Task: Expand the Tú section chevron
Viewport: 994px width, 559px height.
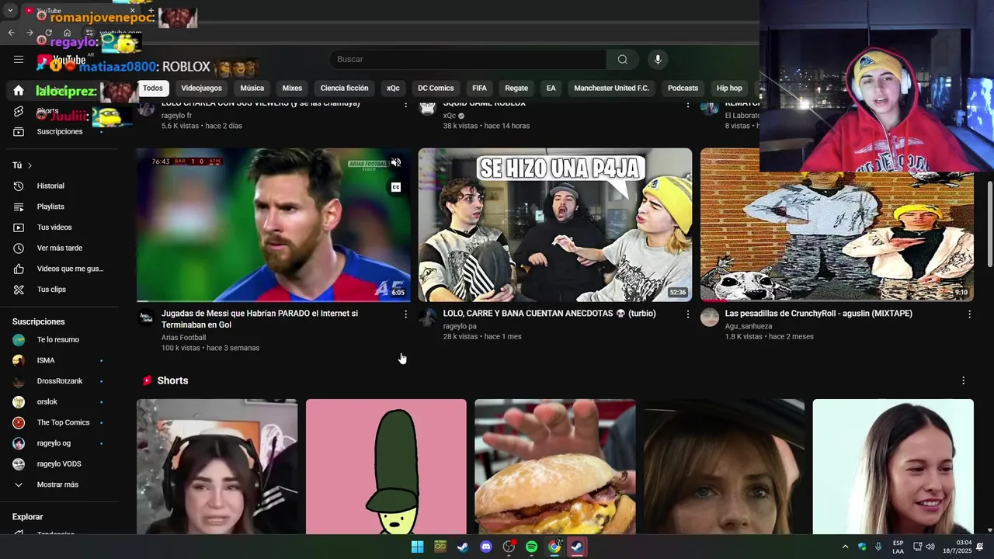Action: click(x=30, y=165)
